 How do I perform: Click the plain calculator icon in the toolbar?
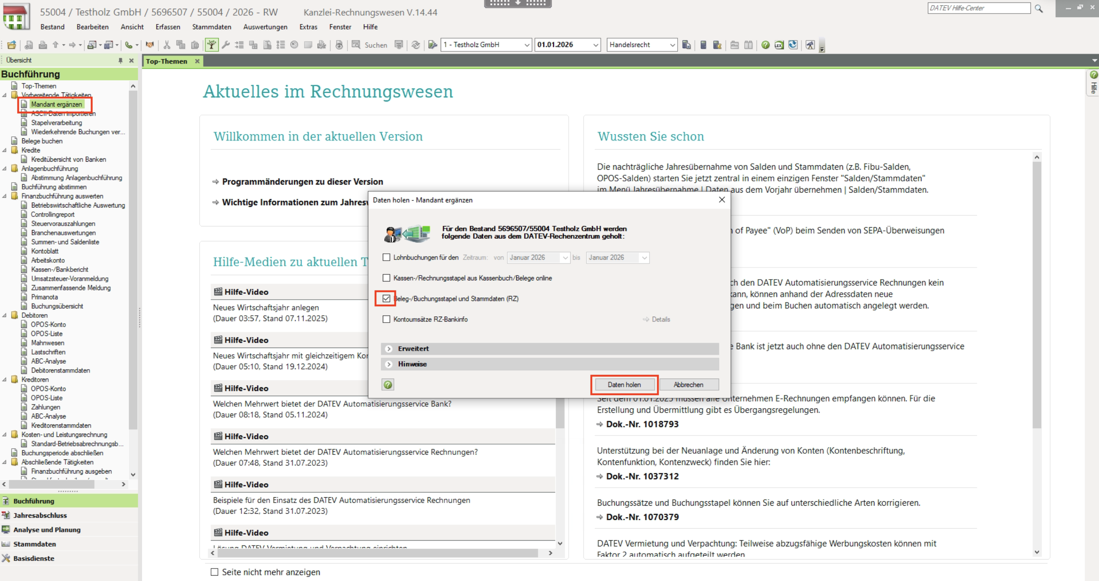coord(703,45)
